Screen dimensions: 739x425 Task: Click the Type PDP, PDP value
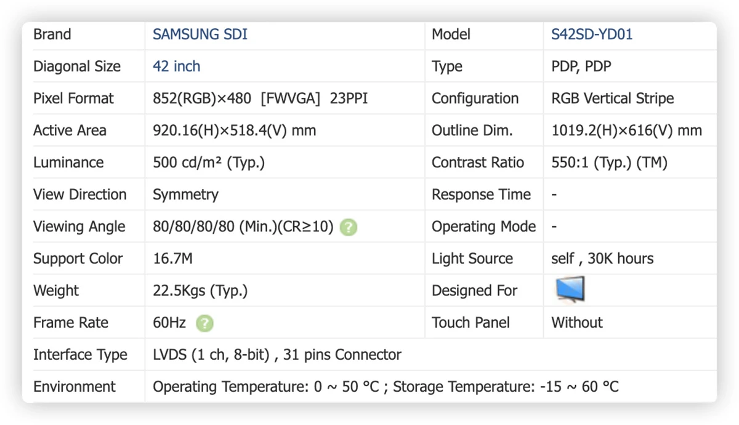coord(581,66)
